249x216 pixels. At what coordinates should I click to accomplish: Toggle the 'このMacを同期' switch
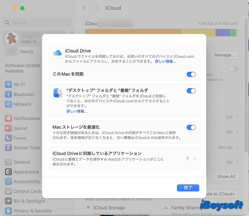tap(191, 74)
